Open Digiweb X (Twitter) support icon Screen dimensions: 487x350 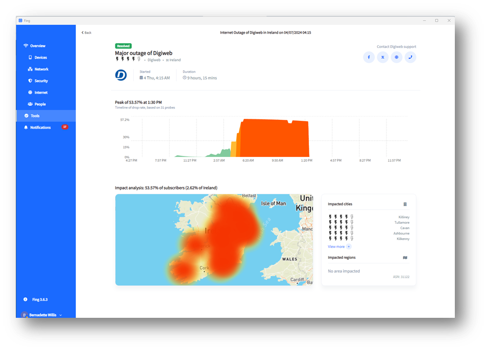click(x=383, y=57)
